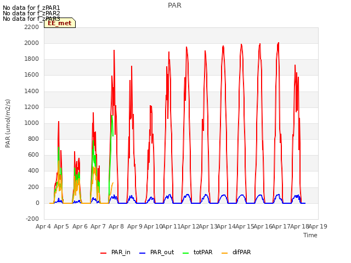Click the Apr 19 x-axis tick label
351x263 pixels.
318,226
